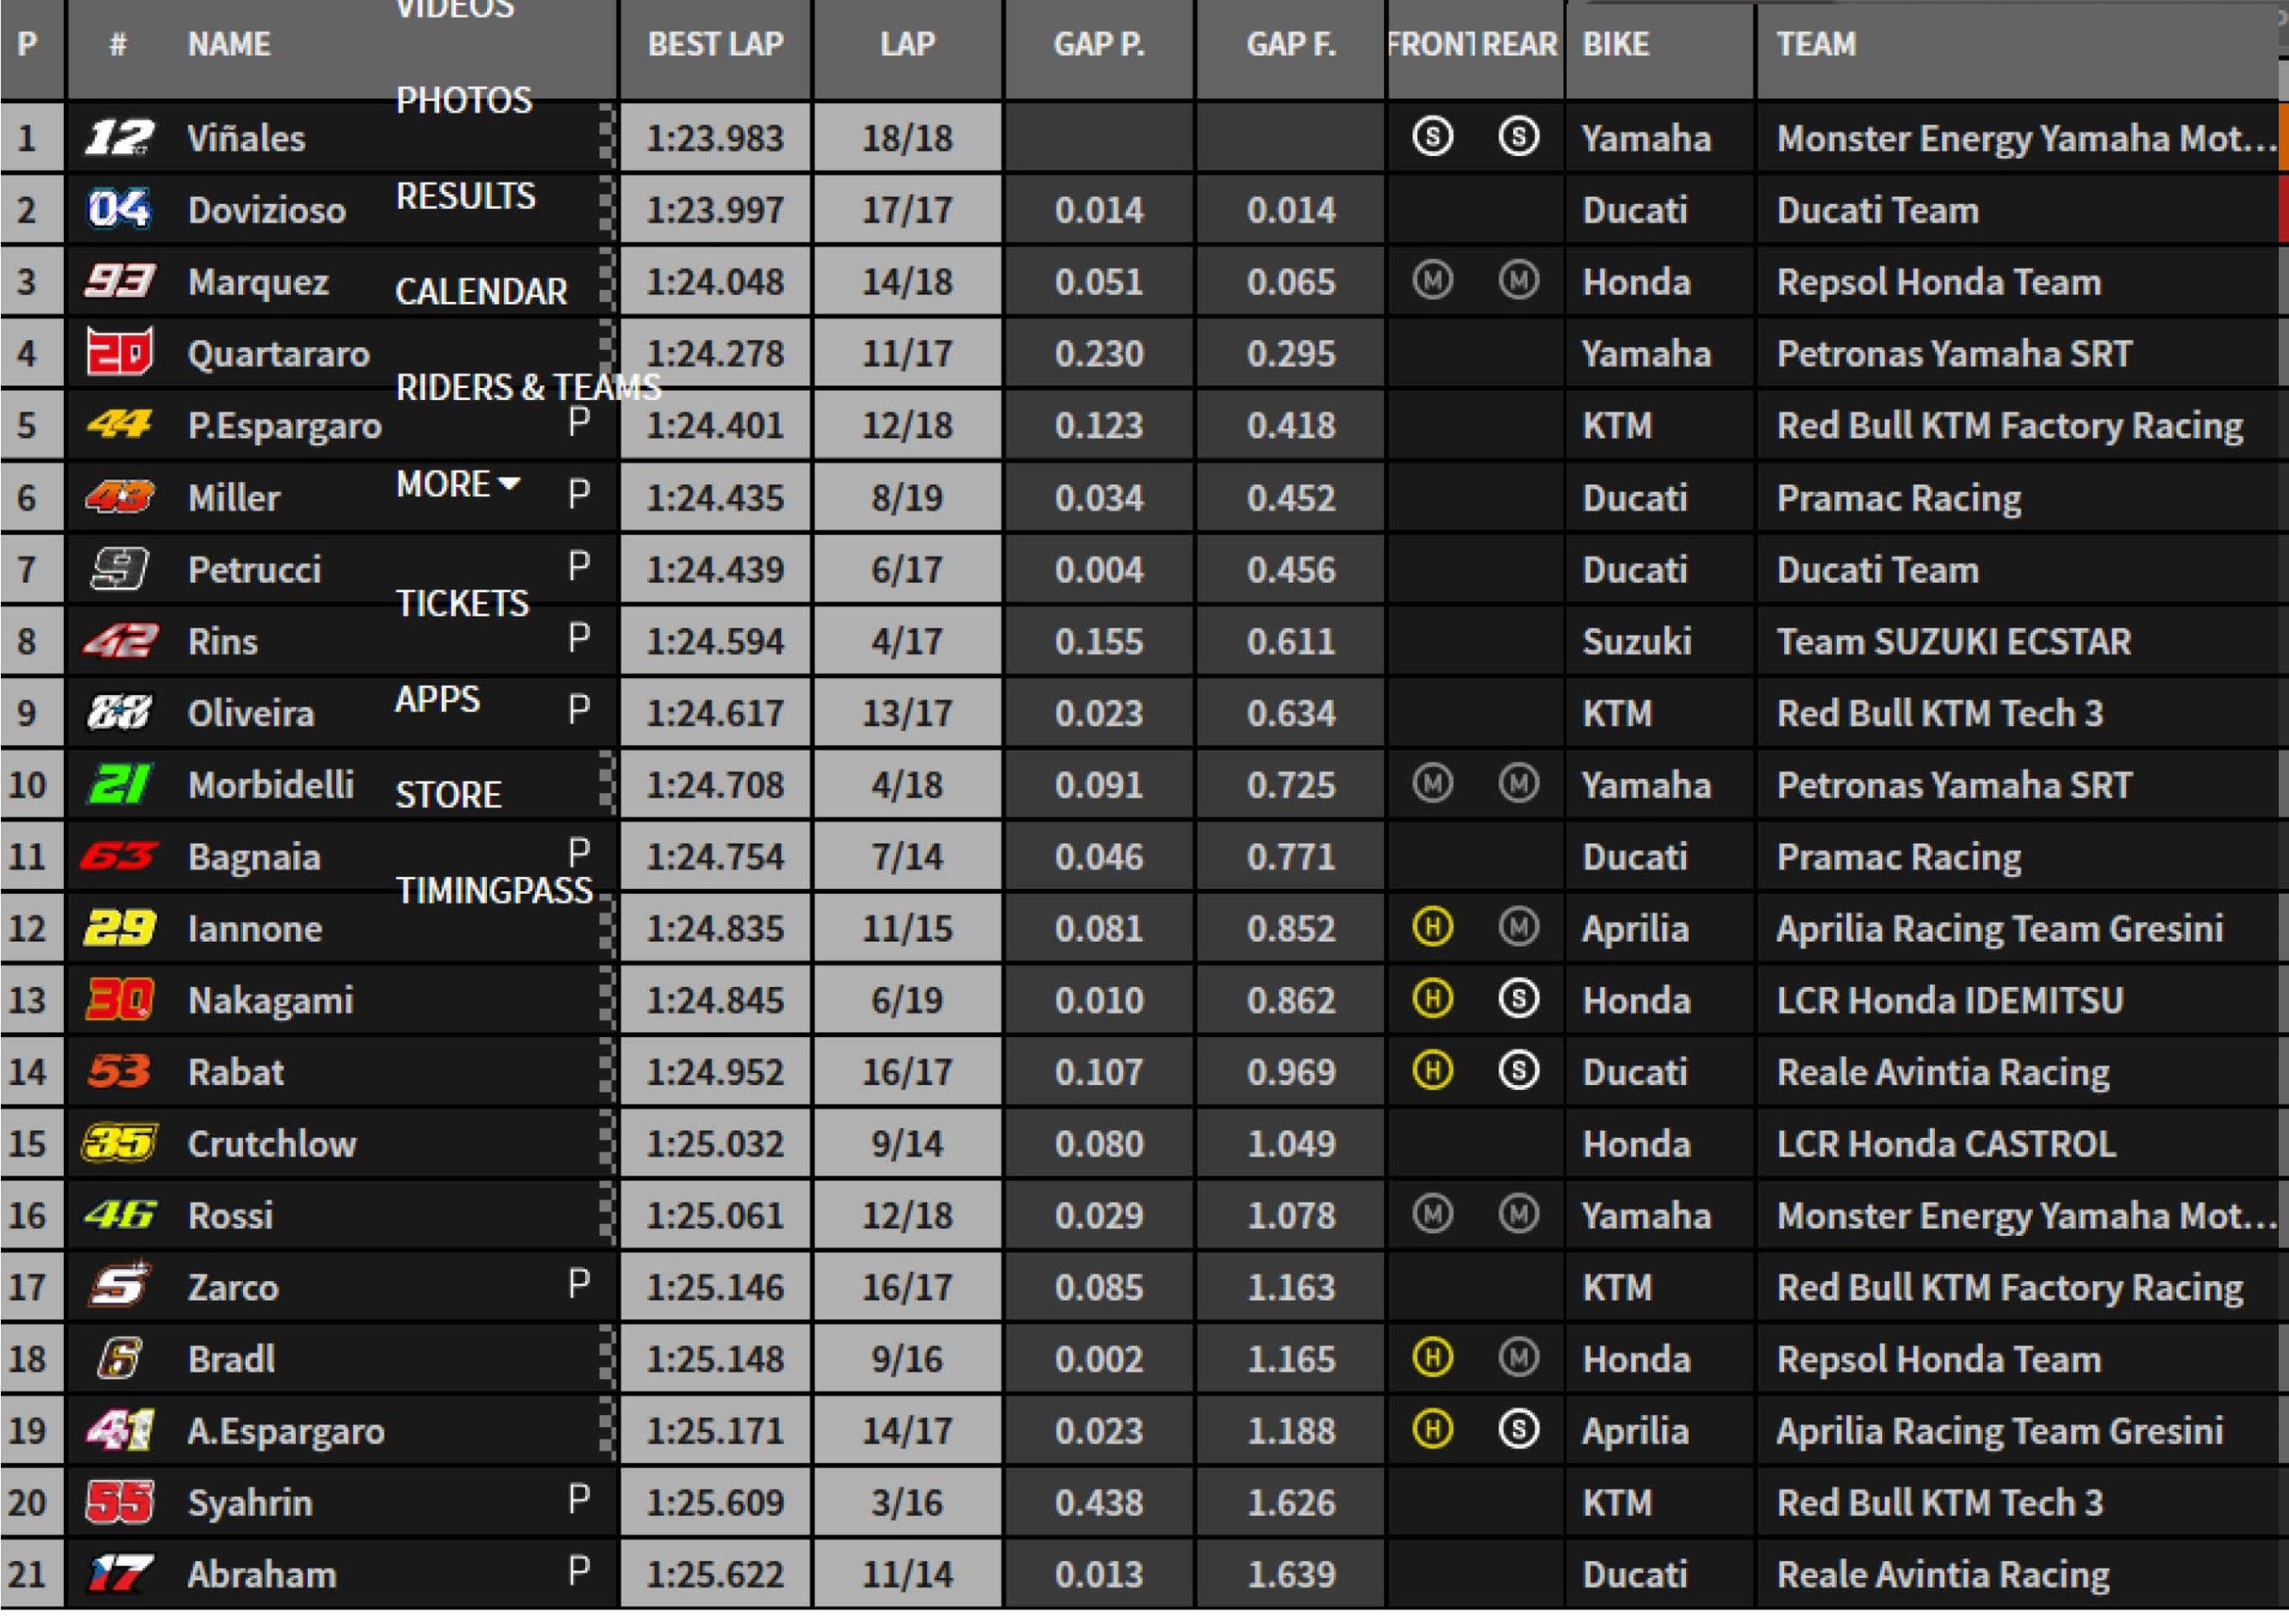Sort by GAP F. column header
The width and height of the screenshot is (2289, 1624).
[1290, 45]
